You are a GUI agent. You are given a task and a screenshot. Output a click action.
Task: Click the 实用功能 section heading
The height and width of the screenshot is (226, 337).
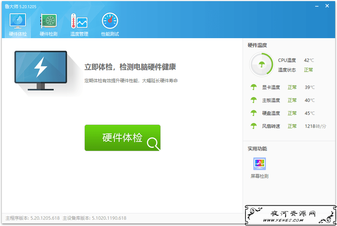pyautogui.click(x=257, y=149)
